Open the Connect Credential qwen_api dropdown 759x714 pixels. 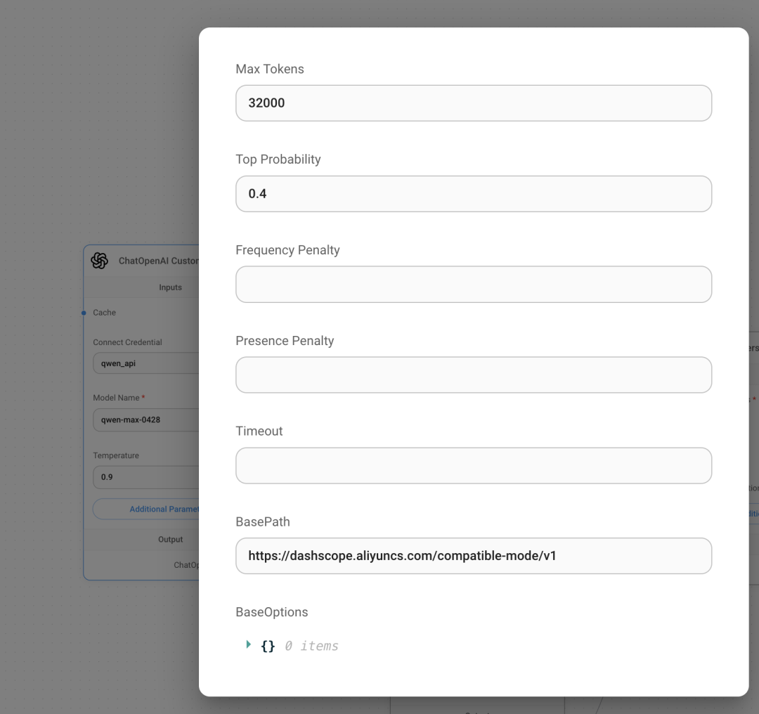pos(146,363)
